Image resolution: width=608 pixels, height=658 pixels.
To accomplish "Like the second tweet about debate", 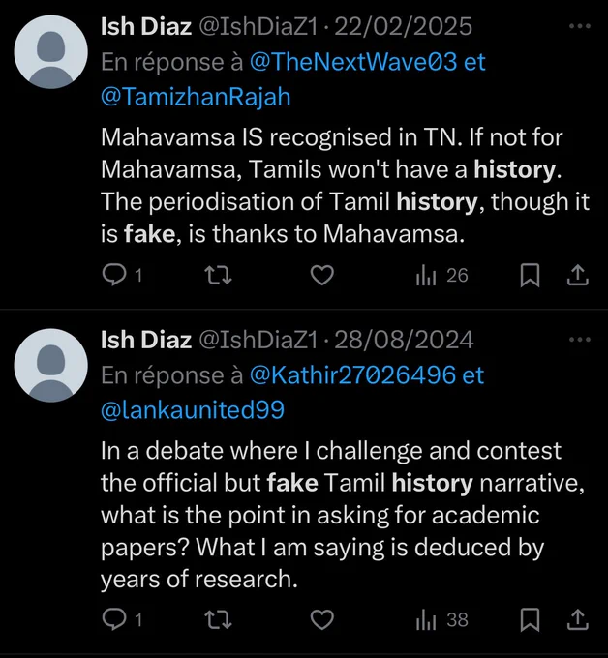I will coord(322,619).
